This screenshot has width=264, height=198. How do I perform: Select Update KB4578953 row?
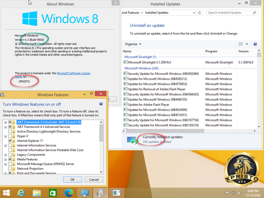189,84
